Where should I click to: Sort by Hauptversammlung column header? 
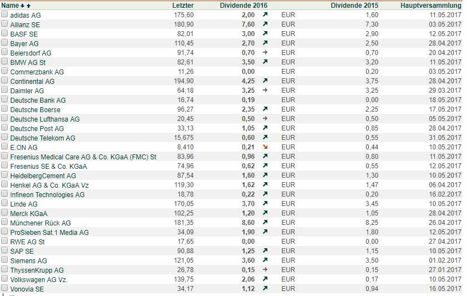point(430,6)
